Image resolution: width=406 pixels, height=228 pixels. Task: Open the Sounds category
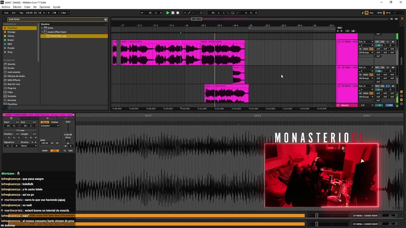[20, 64]
